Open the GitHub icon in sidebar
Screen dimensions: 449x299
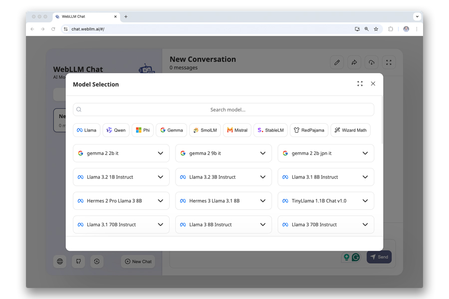[x=78, y=262]
